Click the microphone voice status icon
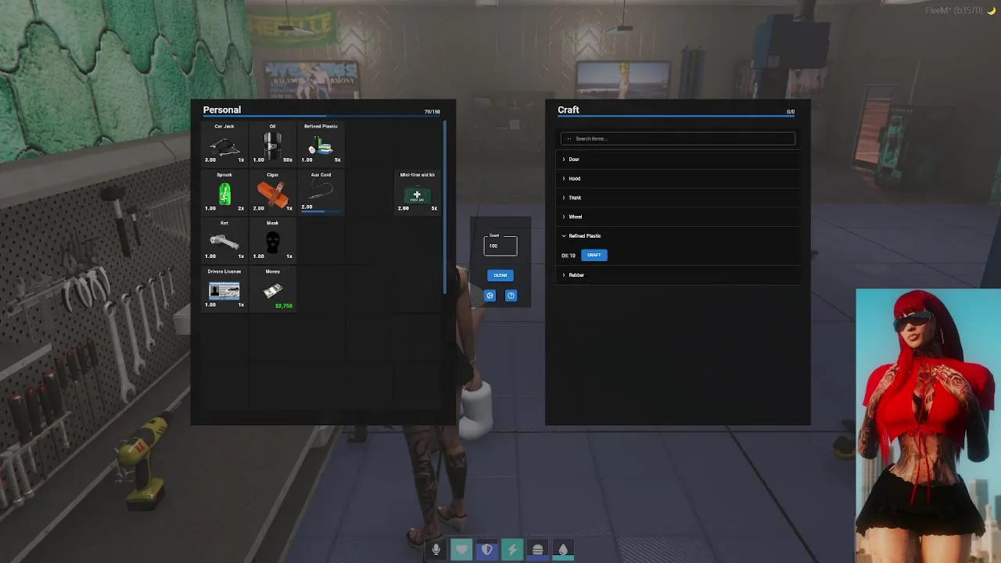 point(436,550)
